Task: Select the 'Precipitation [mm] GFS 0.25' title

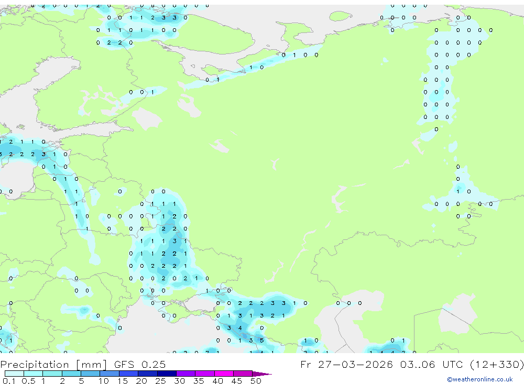Action: (x=83, y=364)
